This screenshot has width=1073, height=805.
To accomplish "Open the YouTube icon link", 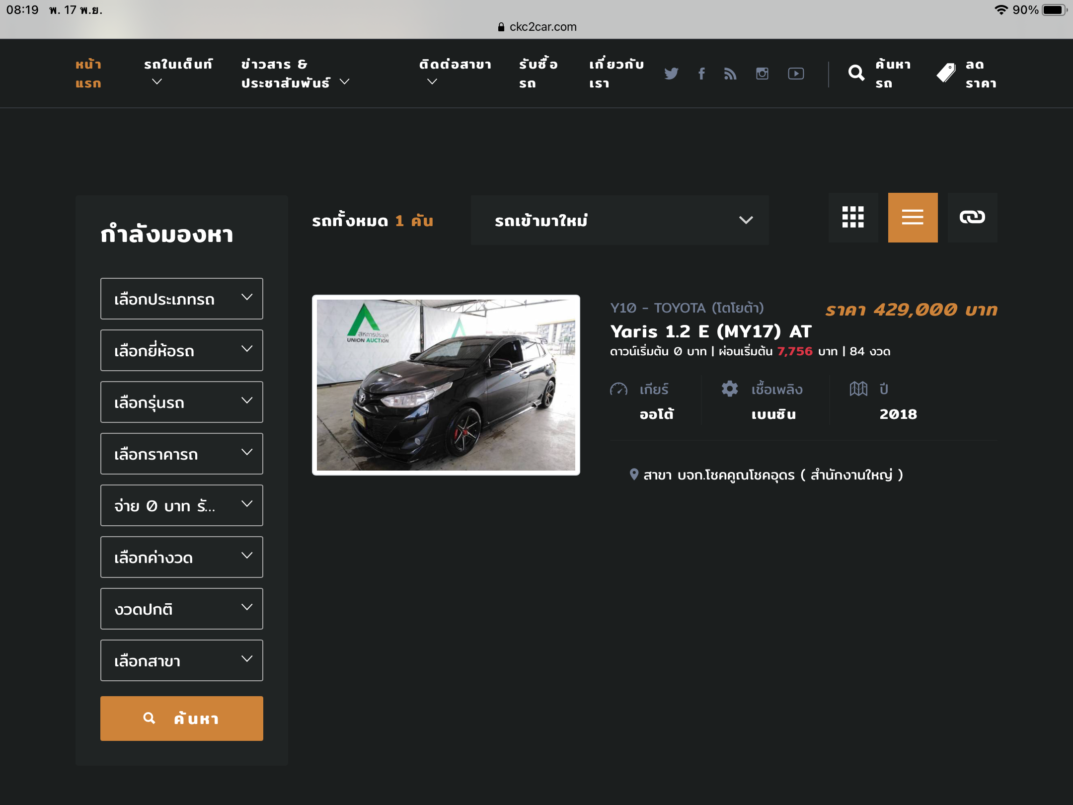I will (x=796, y=74).
